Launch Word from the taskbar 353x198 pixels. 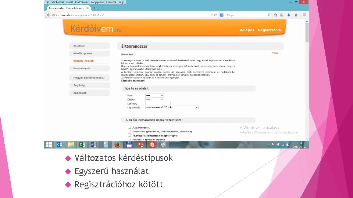[x=94, y=144]
